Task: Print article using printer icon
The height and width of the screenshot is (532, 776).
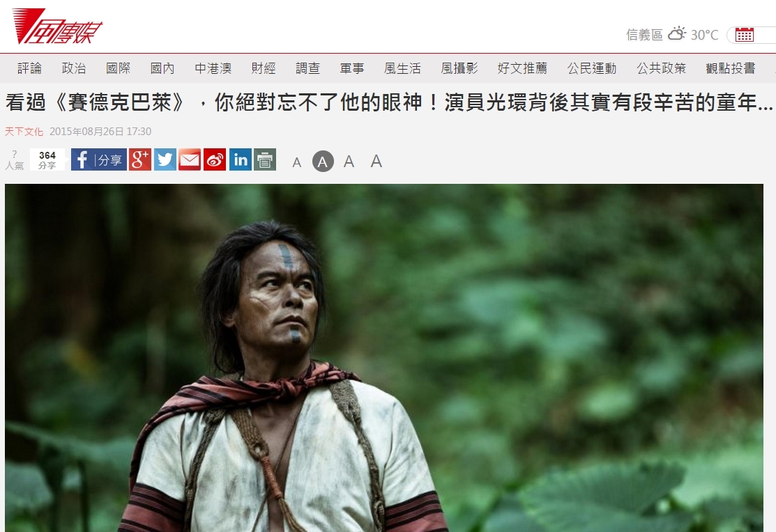Action: tap(265, 159)
